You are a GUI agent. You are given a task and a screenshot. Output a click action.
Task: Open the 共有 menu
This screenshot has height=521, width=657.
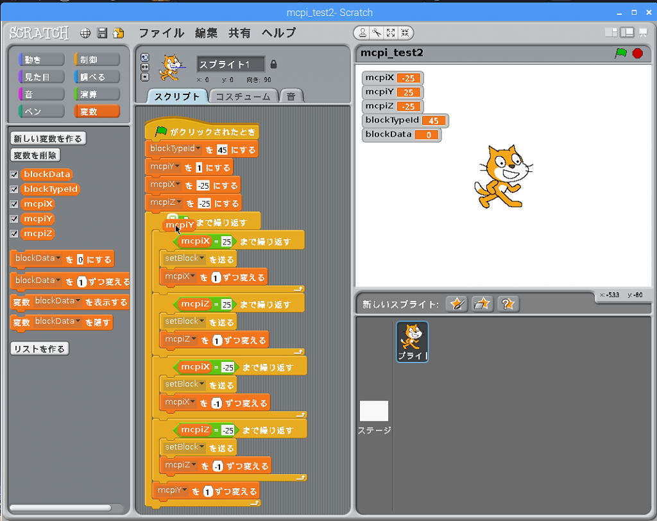tap(239, 33)
